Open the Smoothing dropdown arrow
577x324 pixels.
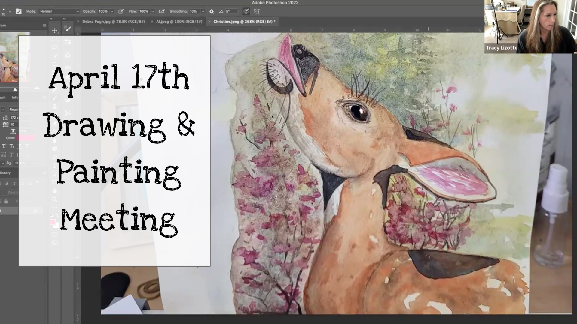pyautogui.click(x=203, y=11)
